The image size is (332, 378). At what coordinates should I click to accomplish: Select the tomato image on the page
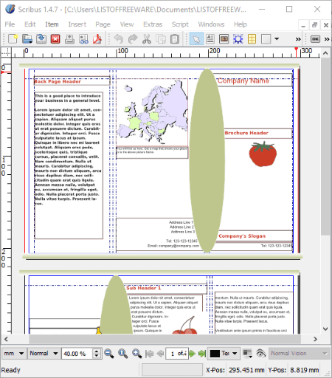click(x=263, y=154)
